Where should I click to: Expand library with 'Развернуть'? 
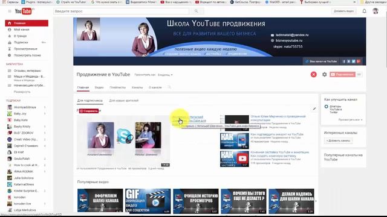(x=22, y=92)
